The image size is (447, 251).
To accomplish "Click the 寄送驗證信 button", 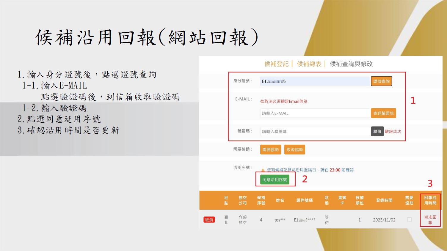I will [383, 113].
